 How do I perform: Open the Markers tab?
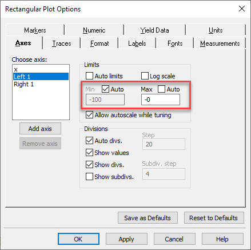point(35,30)
